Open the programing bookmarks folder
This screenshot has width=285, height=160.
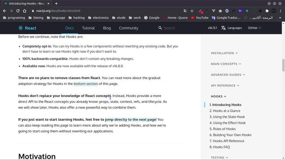coord(14,18)
